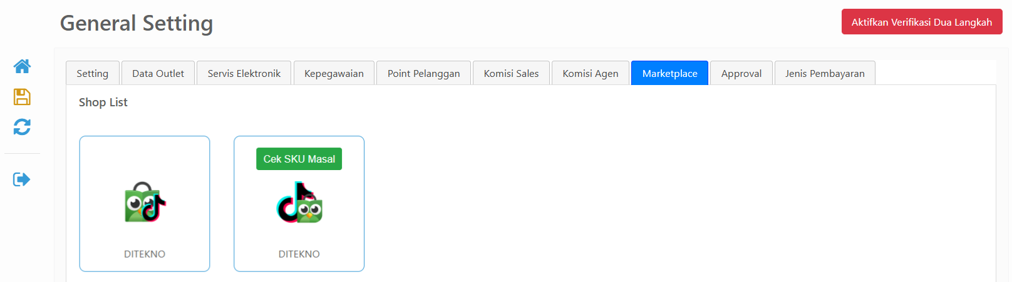The image size is (1012, 282).
Task: View the Jenis Pembayaran tab
Action: (825, 73)
